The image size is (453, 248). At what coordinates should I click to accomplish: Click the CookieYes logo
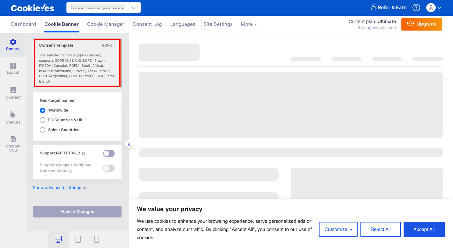(x=32, y=8)
